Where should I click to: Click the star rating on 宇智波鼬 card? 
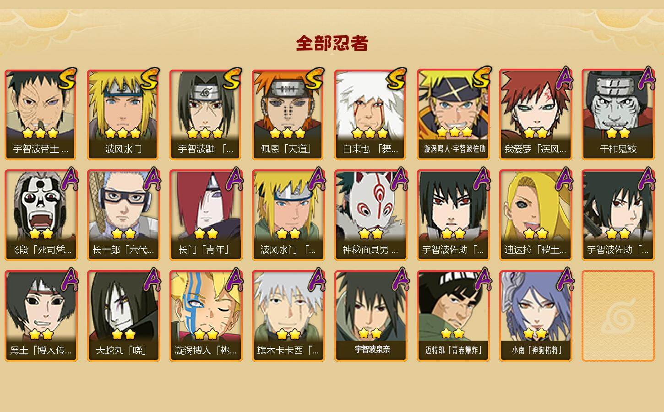[205, 133]
